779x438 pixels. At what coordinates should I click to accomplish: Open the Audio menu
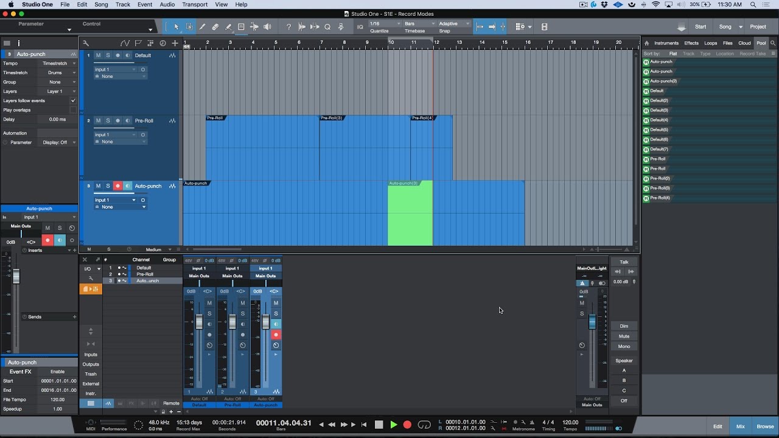167,4
